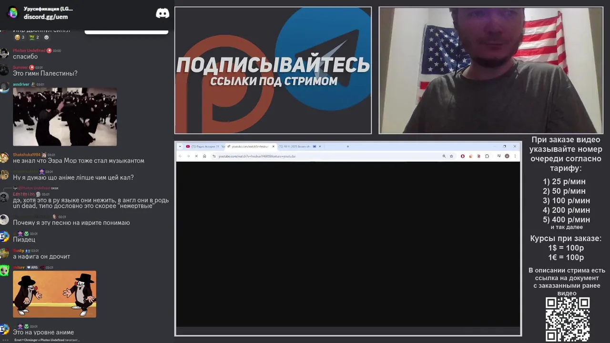Screen dimensions: 610x343
Task: Click the username Photon Undefined
Action: tap(29, 50)
